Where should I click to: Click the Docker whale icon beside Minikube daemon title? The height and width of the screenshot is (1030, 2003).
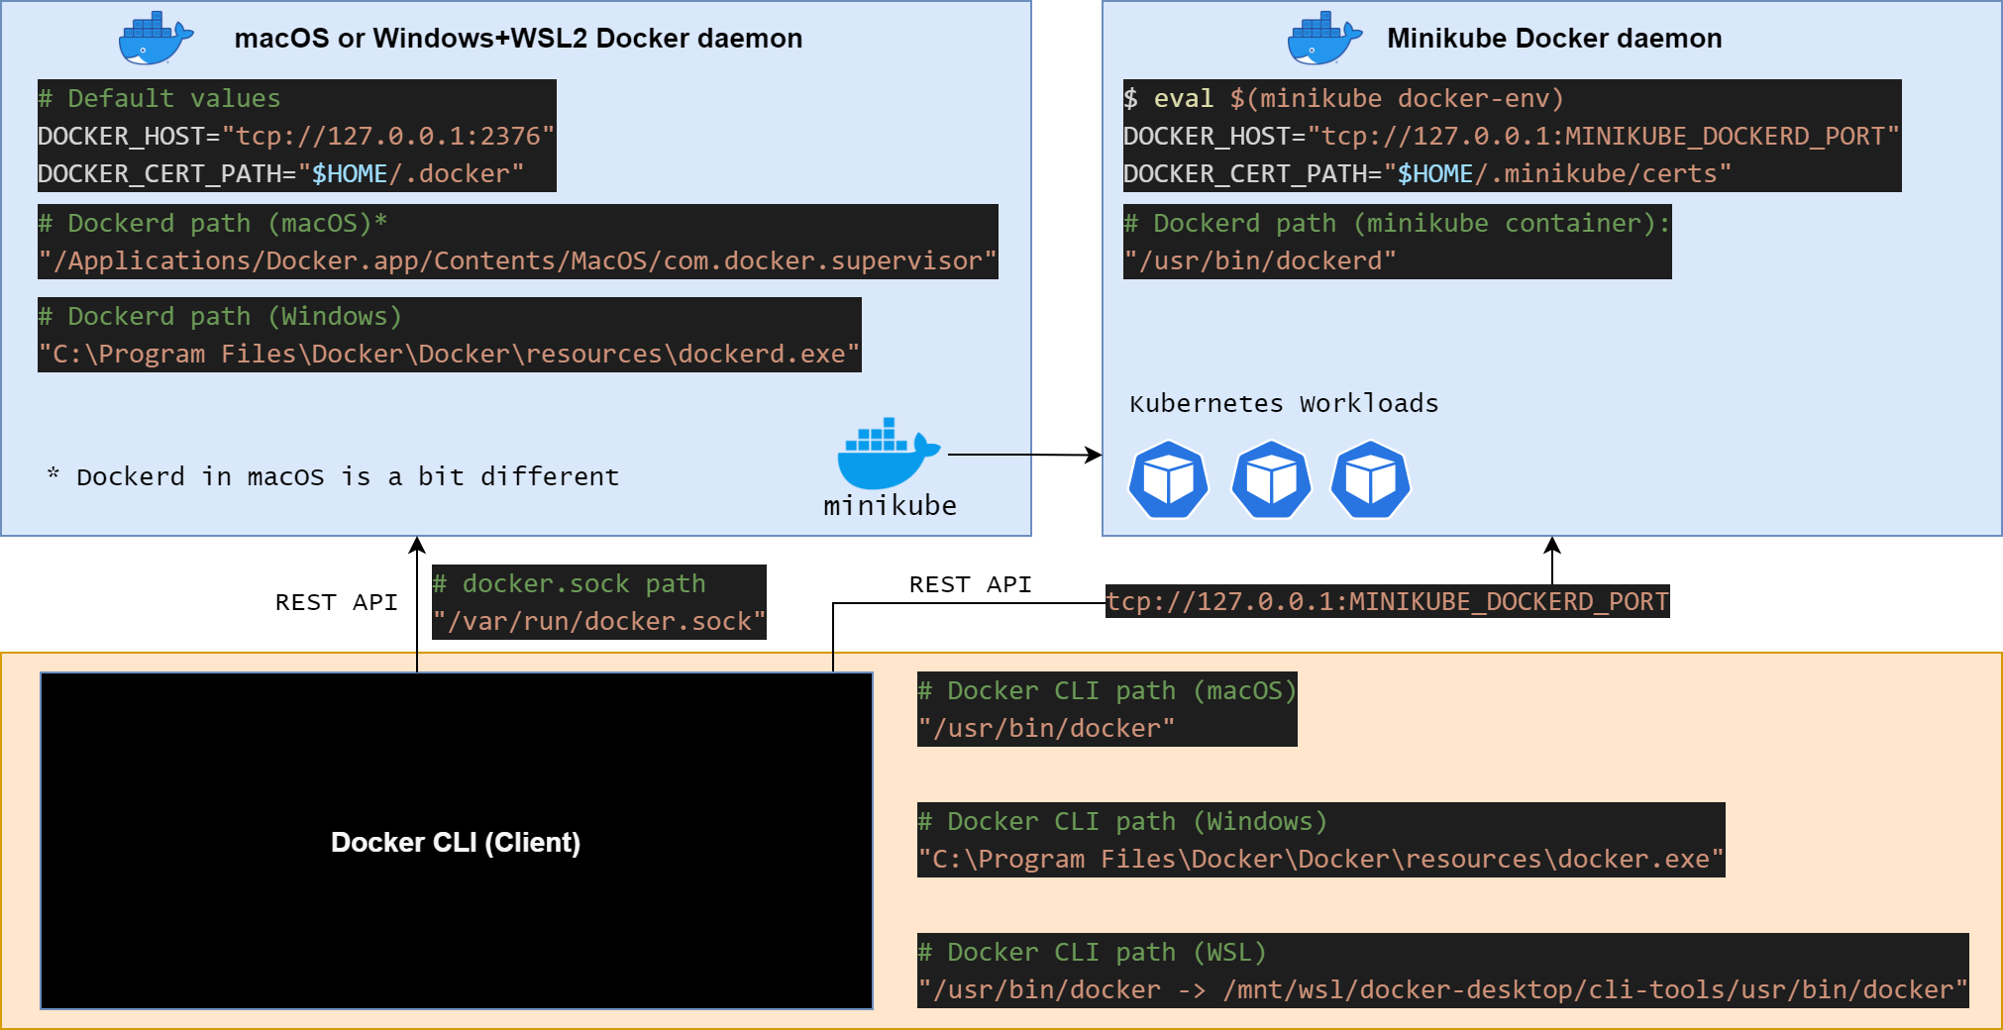pyautogui.click(x=1324, y=39)
